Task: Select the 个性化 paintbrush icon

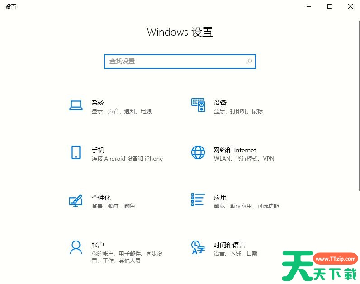Action: pos(76,200)
